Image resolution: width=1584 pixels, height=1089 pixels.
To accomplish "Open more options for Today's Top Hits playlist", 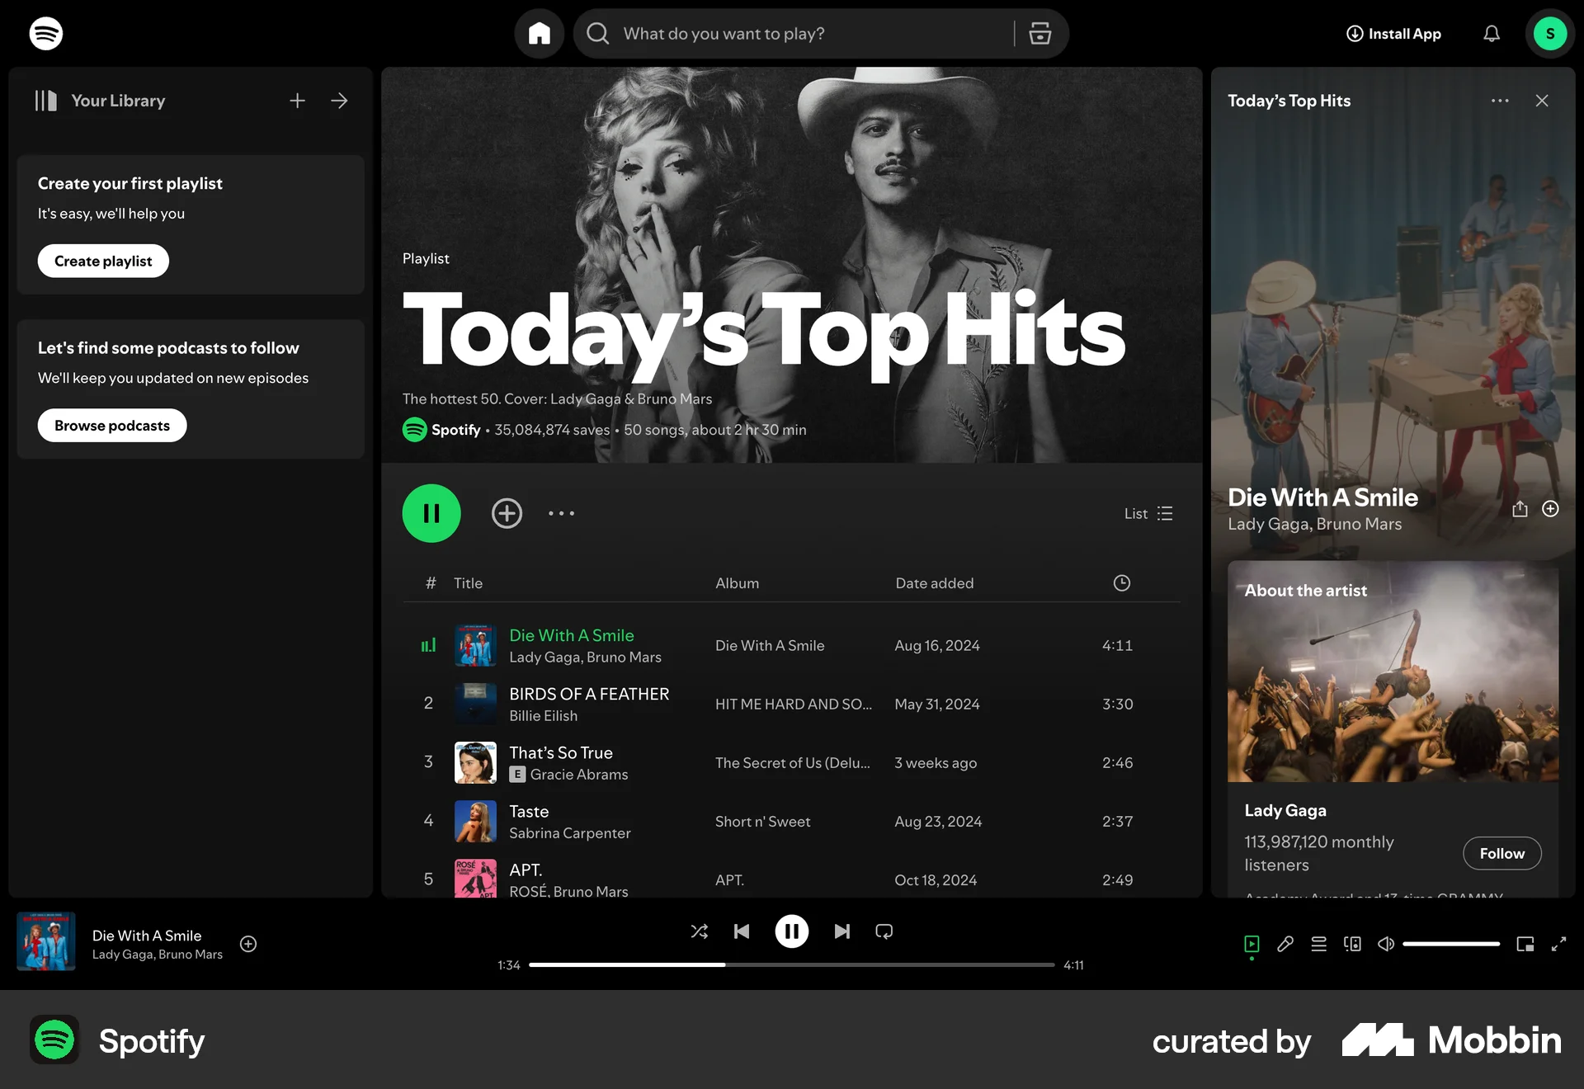I will pyautogui.click(x=561, y=513).
